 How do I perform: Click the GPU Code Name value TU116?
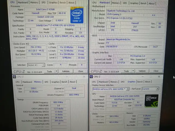point(114,103)
